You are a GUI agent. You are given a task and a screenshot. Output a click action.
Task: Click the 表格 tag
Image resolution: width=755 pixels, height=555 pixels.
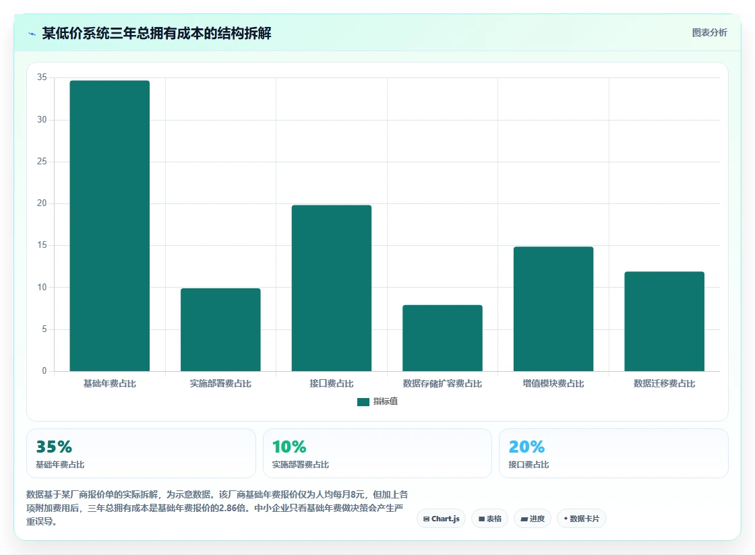489,519
